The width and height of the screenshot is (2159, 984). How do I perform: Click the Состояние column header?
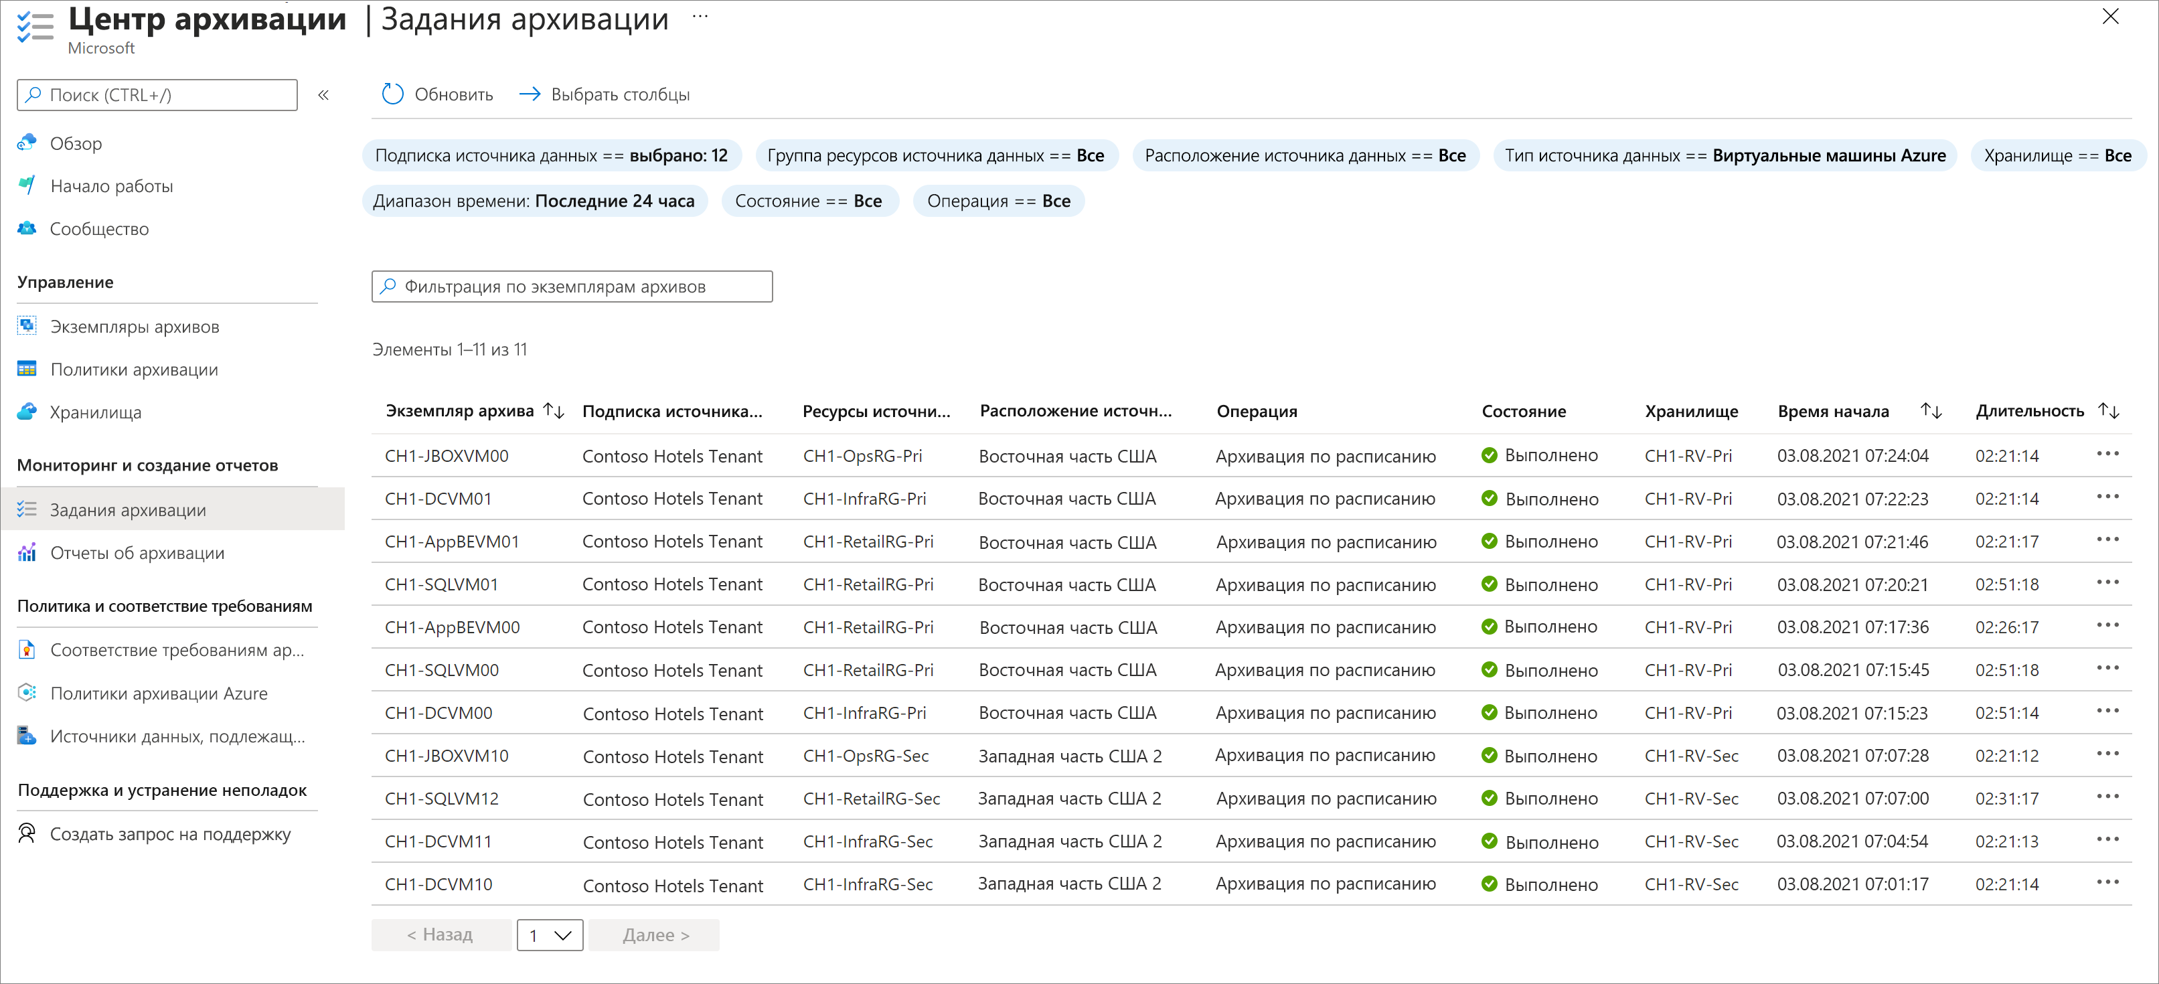click(1524, 411)
